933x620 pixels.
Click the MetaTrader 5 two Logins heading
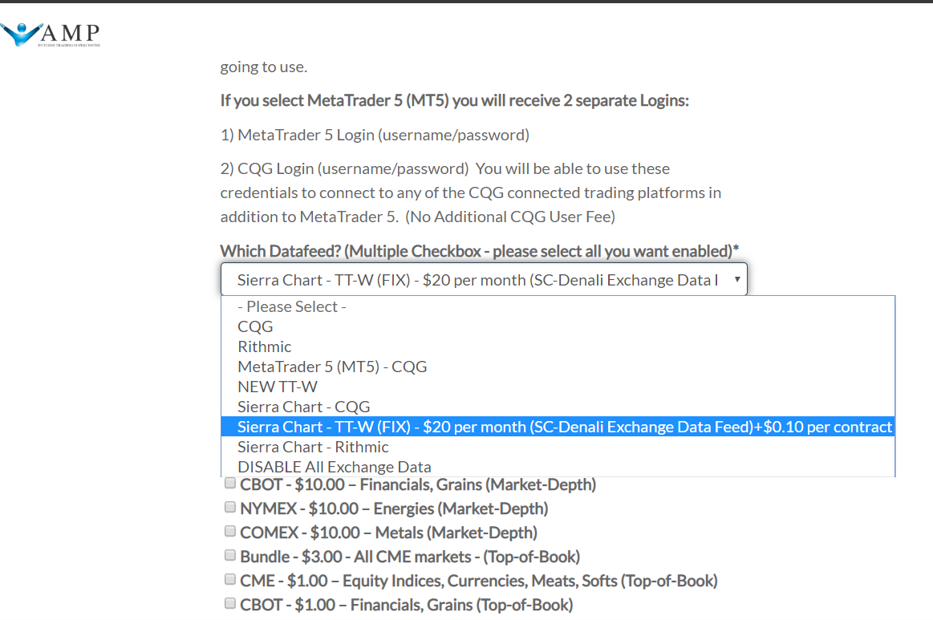click(x=455, y=100)
